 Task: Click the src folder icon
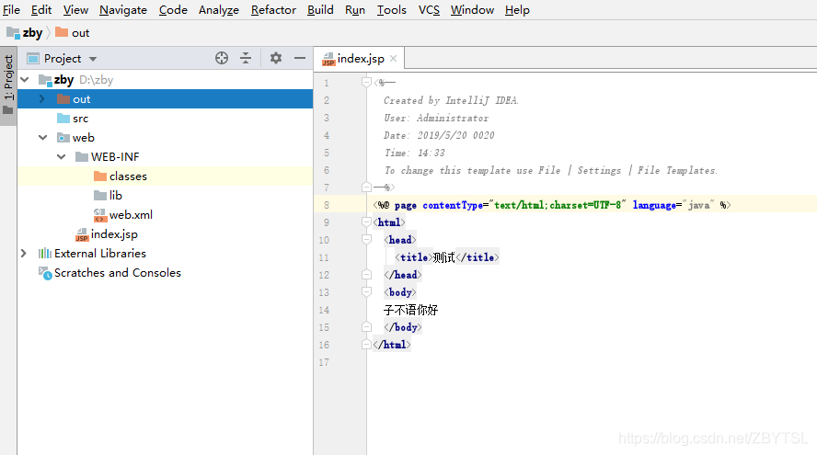pyautogui.click(x=63, y=119)
